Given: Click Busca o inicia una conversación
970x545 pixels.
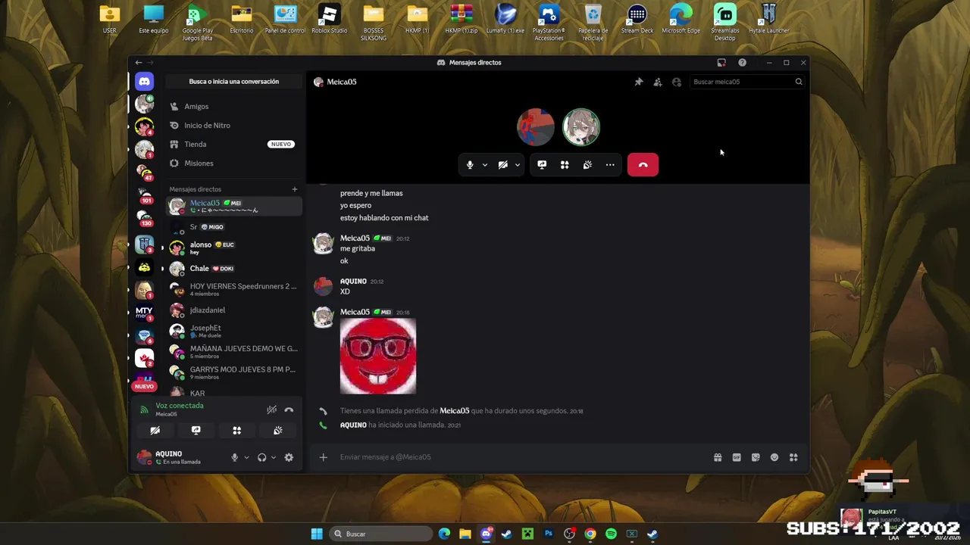Looking at the screenshot, I should 233,82.
